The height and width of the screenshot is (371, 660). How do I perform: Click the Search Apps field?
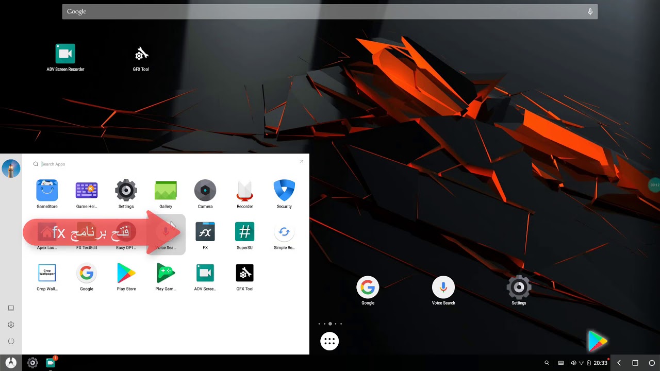[165, 164]
